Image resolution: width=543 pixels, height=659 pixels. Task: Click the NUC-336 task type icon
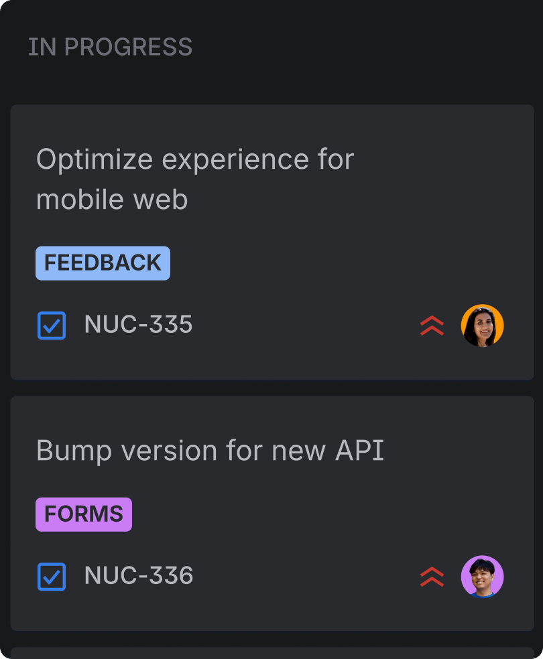[x=52, y=577]
